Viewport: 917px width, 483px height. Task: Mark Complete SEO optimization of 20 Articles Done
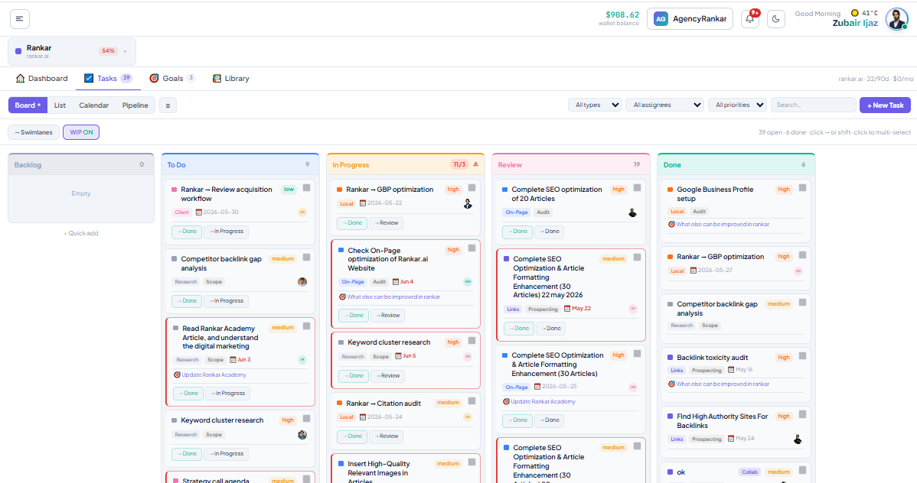pyautogui.click(x=517, y=232)
